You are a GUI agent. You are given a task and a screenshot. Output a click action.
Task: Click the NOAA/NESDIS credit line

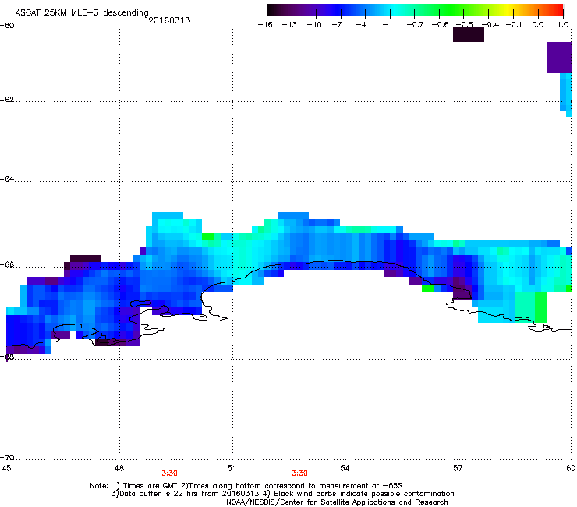337,502
